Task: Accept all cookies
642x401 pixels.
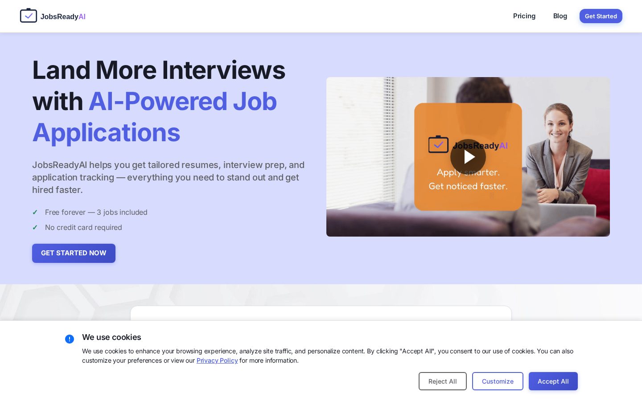Action: [x=553, y=381]
